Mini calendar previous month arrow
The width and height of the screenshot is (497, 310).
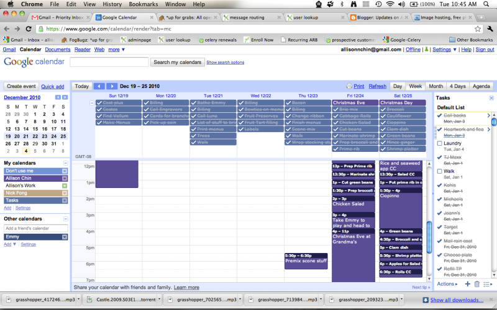pos(58,97)
